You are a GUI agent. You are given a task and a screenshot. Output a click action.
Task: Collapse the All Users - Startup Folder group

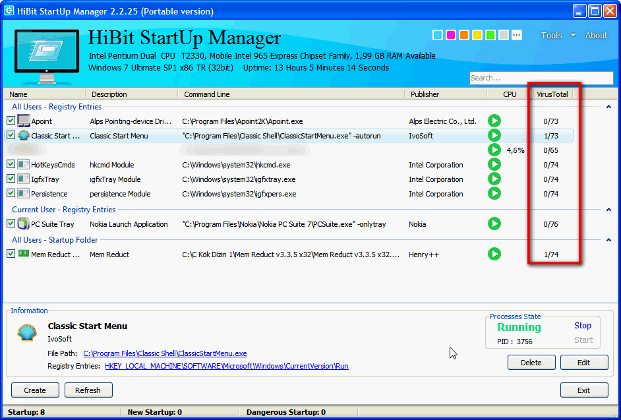tap(608, 240)
